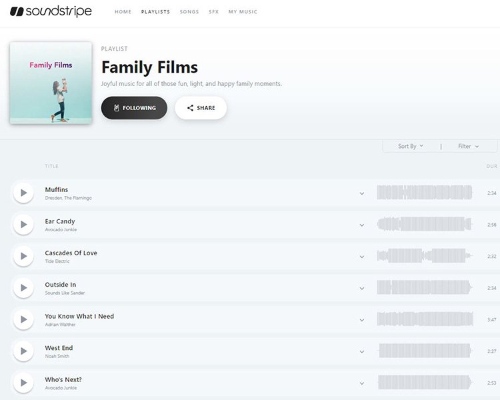
Task: Open the West End song title
Action: point(59,348)
